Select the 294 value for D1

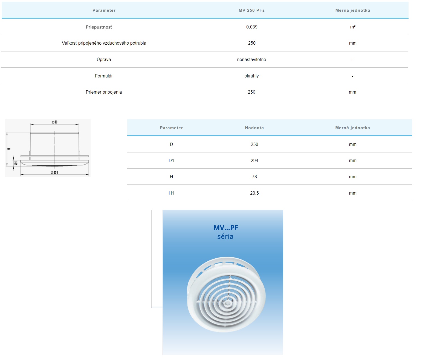254,161
